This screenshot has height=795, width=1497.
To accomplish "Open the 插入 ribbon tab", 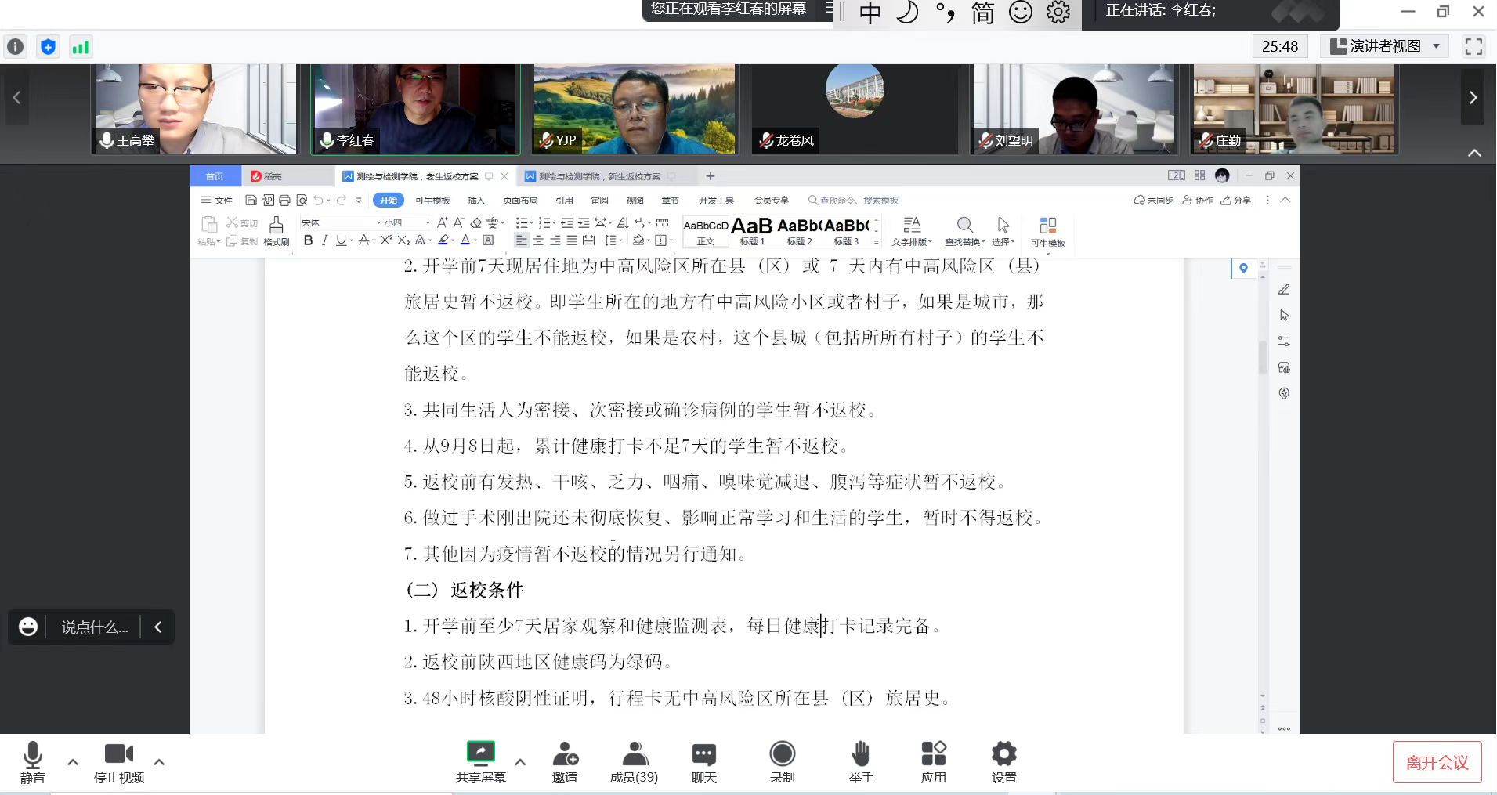I will click(x=475, y=201).
